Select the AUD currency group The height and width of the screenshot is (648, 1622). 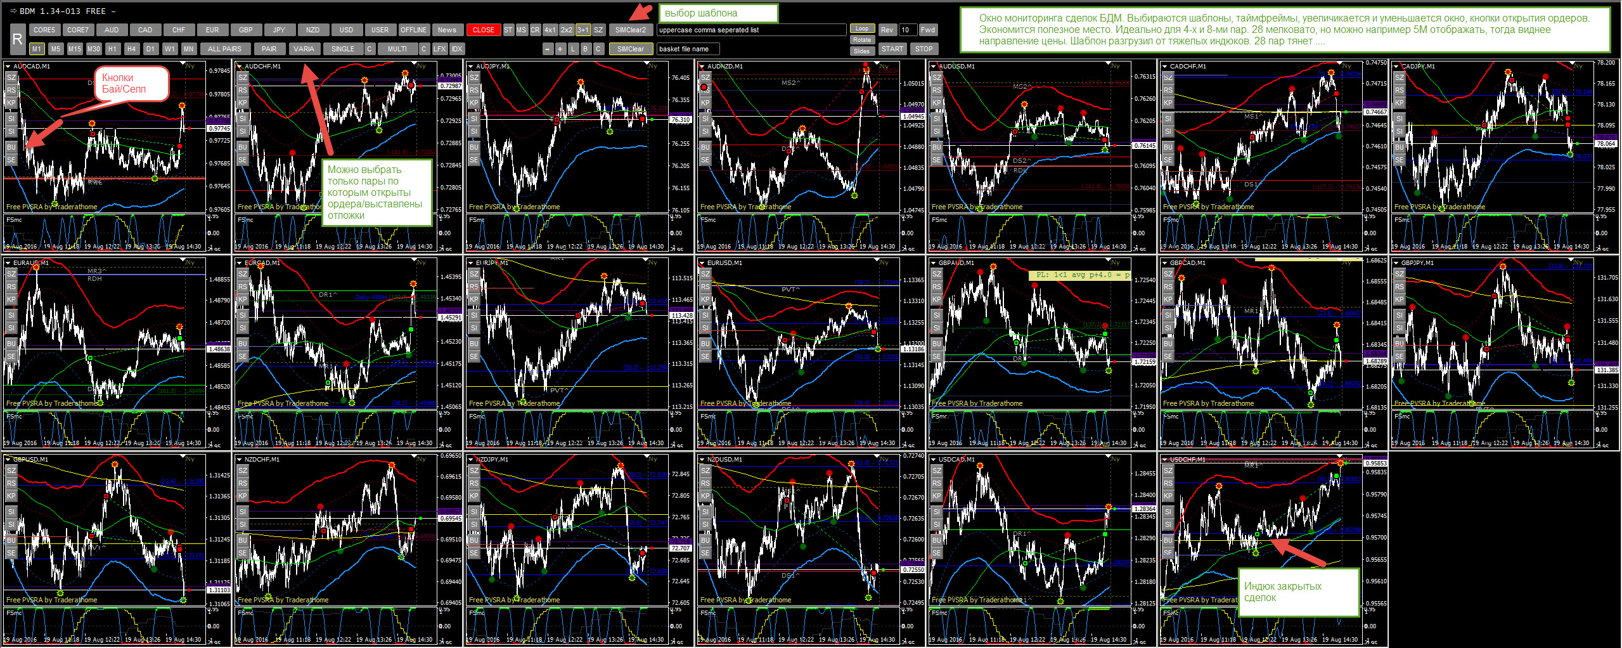coord(112,30)
